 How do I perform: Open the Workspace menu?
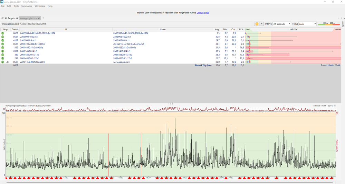[40, 6]
